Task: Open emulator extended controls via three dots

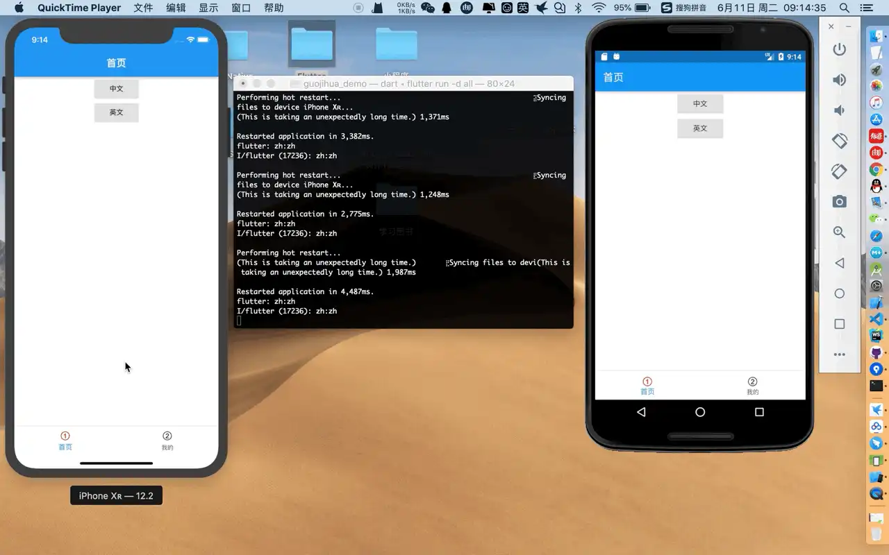Action: click(839, 355)
